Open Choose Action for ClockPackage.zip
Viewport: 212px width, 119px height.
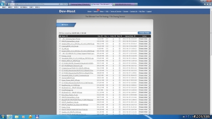[144, 90]
